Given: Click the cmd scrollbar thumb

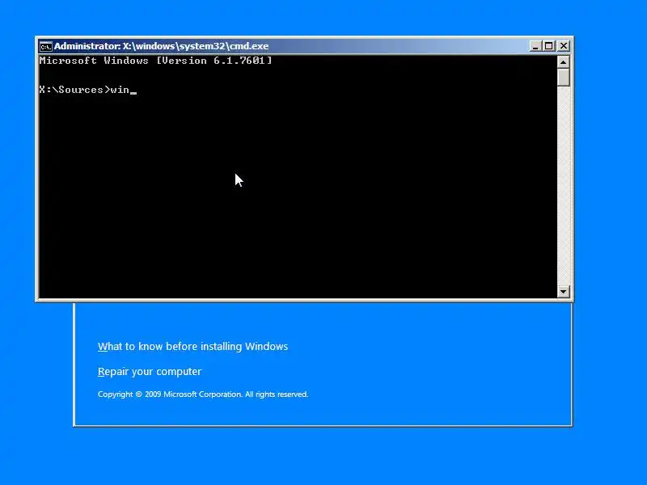Looking at the screenshot, I should [x=563, y=77].
